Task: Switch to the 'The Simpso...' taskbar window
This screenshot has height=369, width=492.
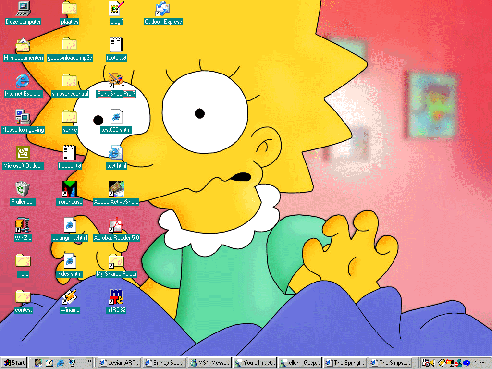Action: pyautogui.click(x=391, y=363)
